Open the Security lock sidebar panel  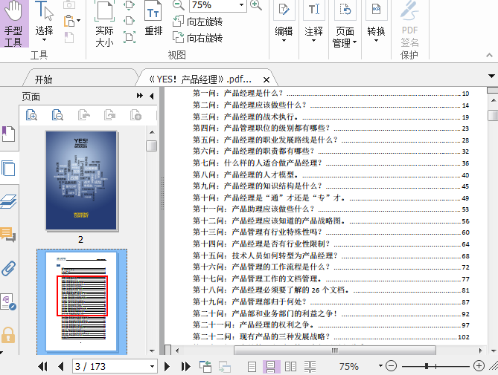click(x=8, y=335)
